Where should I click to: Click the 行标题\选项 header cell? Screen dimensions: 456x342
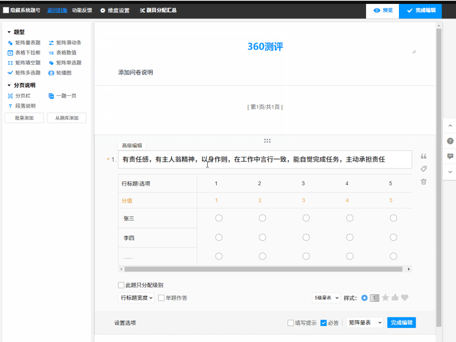click(x=158, y=183)
